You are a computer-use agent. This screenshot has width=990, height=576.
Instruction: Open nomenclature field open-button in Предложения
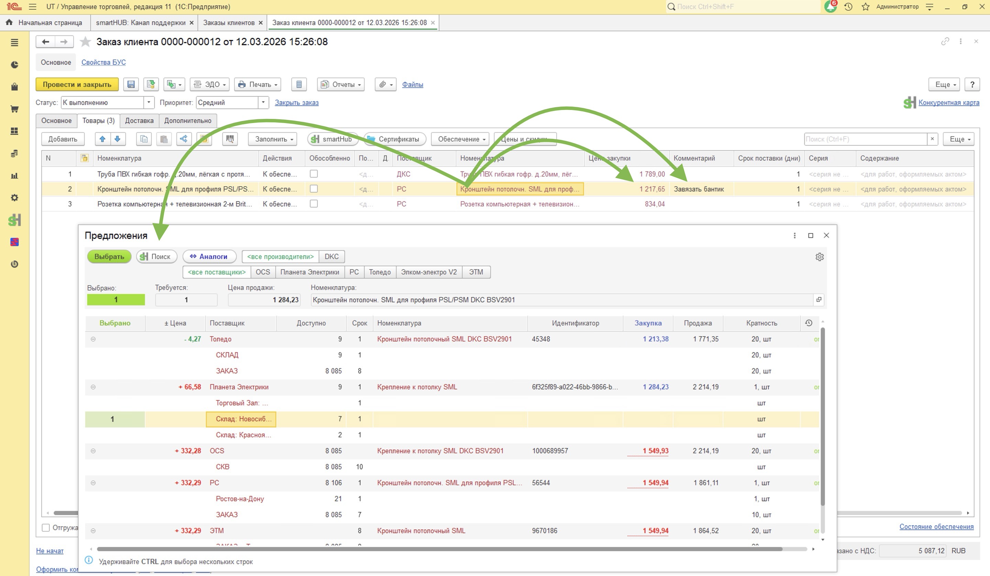coord(819,300)
